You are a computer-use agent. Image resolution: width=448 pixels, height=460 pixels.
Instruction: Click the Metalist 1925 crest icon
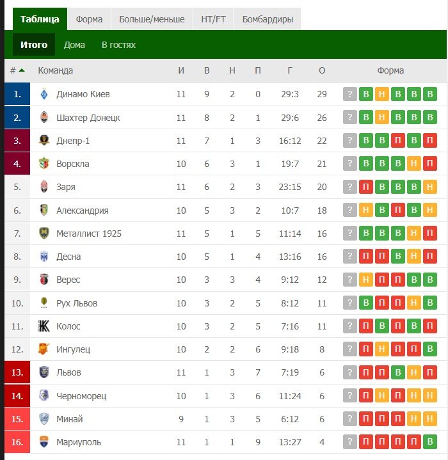44,234
